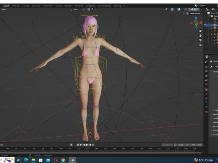Toggle X-ray view
The width and height of the screenshot is (218, 163).
(x=186, y=10)
